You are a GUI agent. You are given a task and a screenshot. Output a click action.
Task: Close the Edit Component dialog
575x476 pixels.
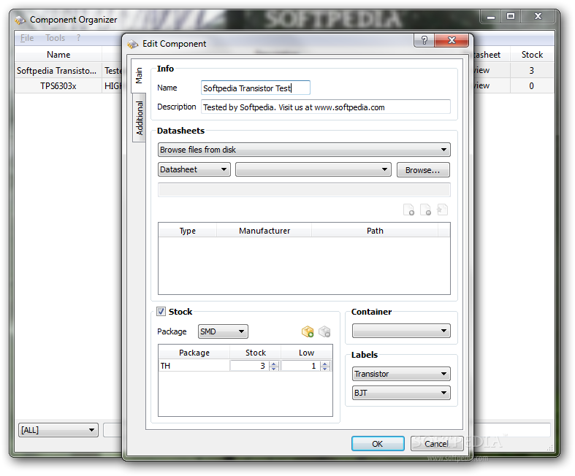pyautogui.click(x=452, y=40)
